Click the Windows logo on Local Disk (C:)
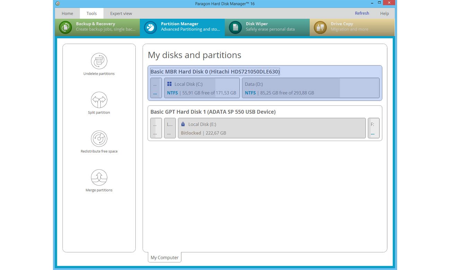Image resolution: width=450 pixels, height=270 pixels. click(169, 84)
